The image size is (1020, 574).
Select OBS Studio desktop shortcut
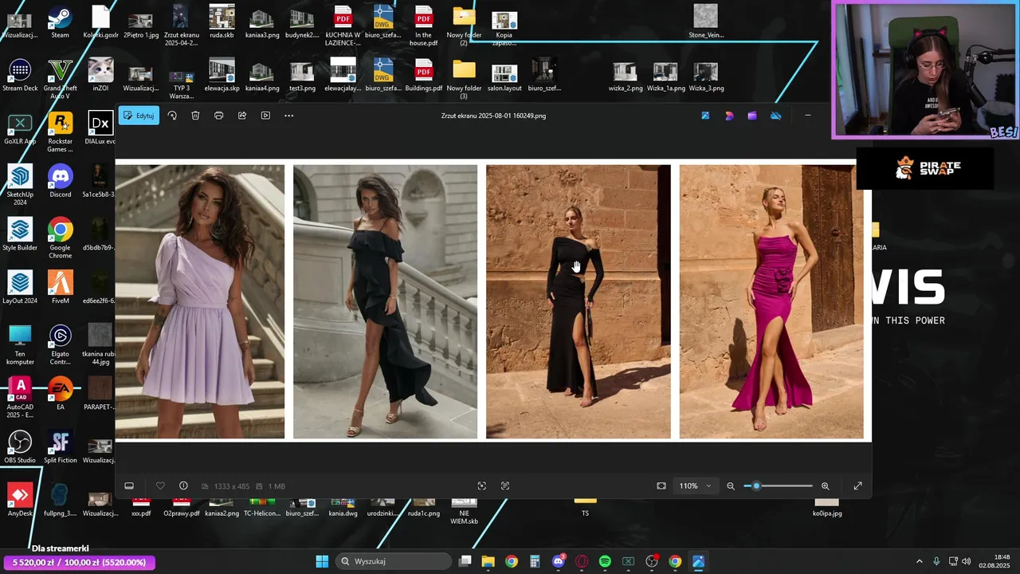(x=20, y=447)
